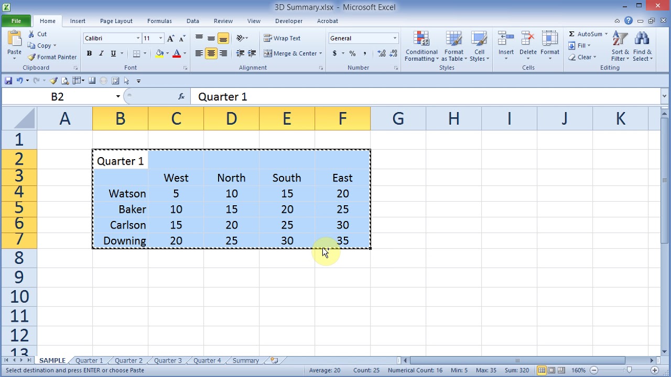
Task: Apply comma style format
Action: tap(364, 53)
